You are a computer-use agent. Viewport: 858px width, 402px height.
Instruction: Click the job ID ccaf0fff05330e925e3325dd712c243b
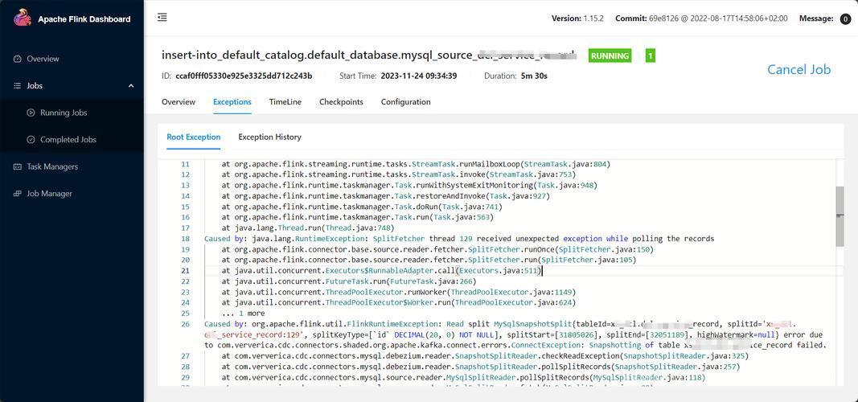(x=244, y=76)
